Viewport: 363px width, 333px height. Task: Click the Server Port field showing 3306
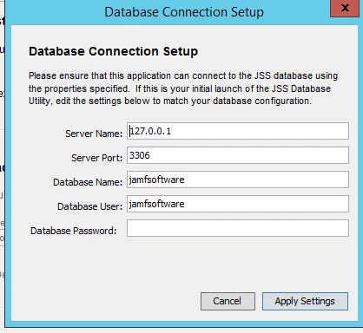pyautogui.click(x=238, y=155)
